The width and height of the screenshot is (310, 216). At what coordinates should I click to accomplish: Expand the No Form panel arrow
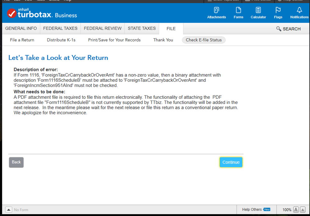click(x=9, y=210)
